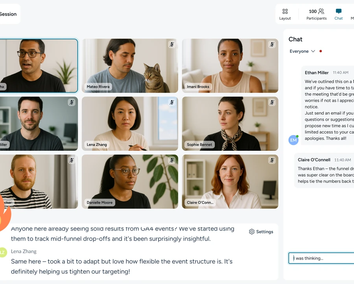
Task: Click Ethan Miller's name in chat
Action: [317, 73]
